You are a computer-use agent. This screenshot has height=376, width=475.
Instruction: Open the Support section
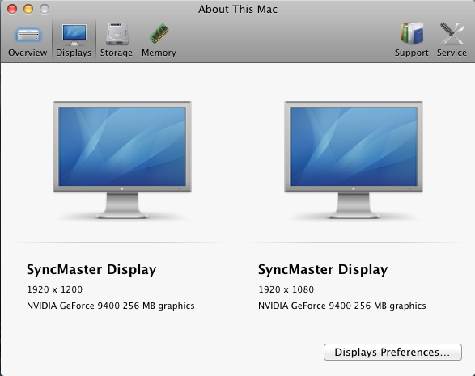[411, 40]
